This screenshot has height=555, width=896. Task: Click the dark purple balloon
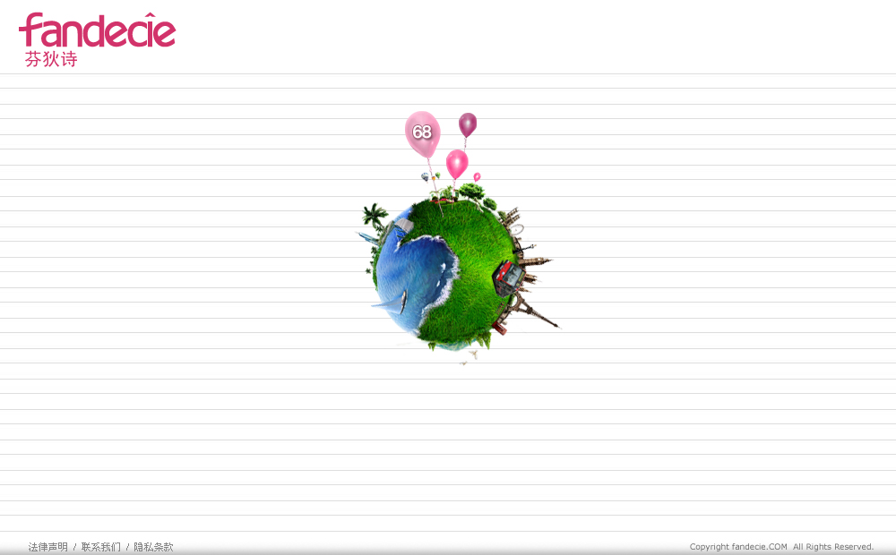point(468,124)
